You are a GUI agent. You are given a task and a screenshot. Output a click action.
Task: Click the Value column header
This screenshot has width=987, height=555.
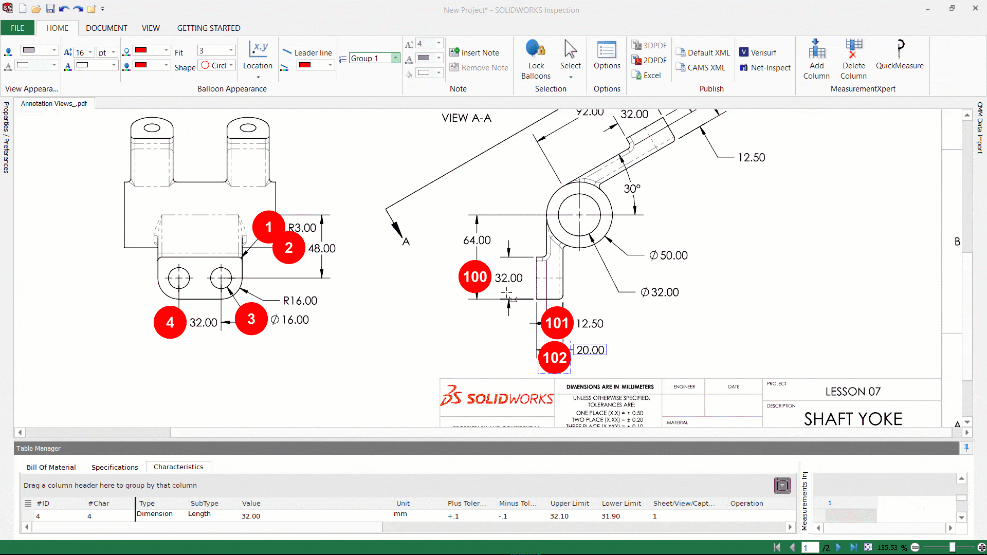(251, 503)
